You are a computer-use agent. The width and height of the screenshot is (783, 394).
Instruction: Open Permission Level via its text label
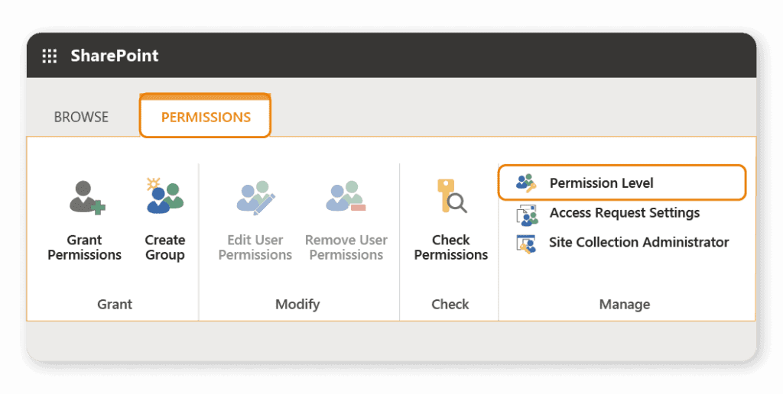(601, 183)
